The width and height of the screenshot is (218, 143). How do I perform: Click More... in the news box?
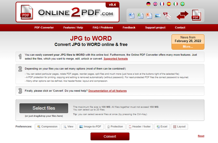click(188, 47)
